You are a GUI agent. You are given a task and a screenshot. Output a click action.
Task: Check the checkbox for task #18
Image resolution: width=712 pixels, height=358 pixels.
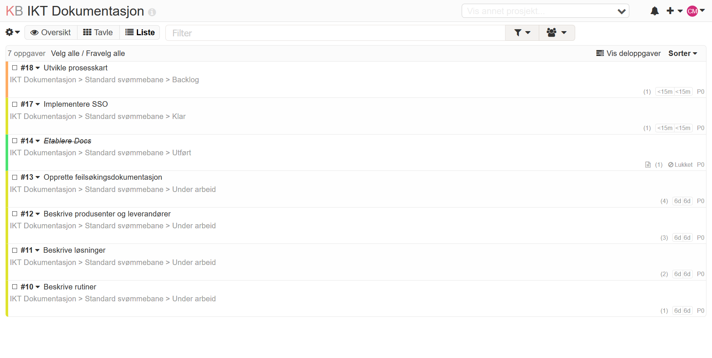click(15, 68)
